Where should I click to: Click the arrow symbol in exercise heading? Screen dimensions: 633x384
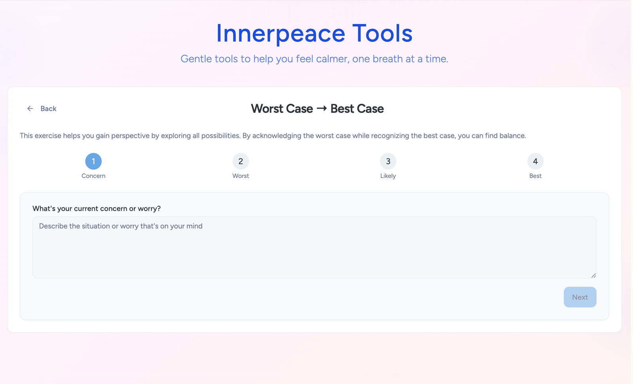click(x=322, y=108)
